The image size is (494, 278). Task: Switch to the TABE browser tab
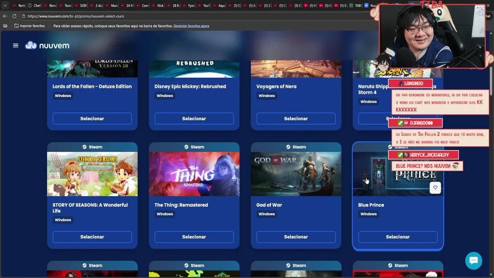pyautogui.click(x=355, y=5)
